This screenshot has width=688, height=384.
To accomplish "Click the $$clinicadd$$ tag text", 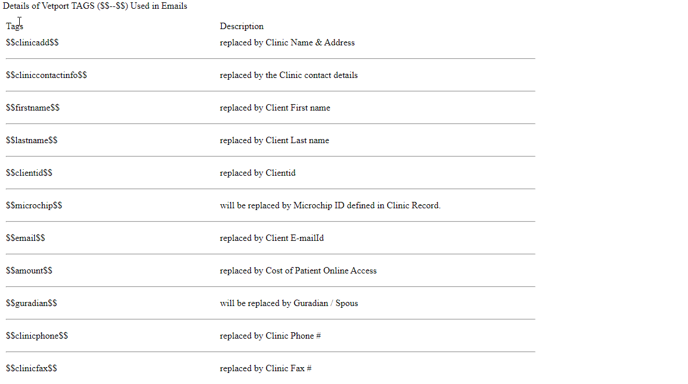I will (32, 42).
